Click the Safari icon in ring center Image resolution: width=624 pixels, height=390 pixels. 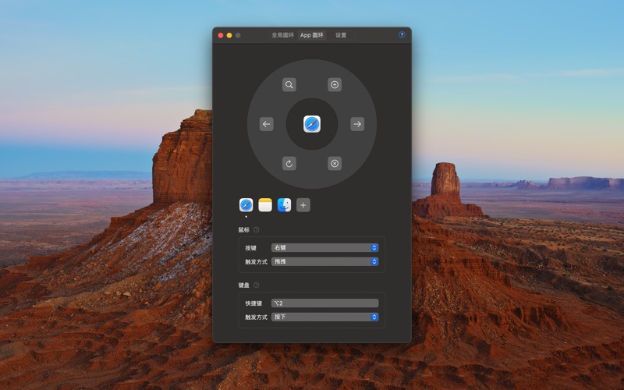[312, 124]
